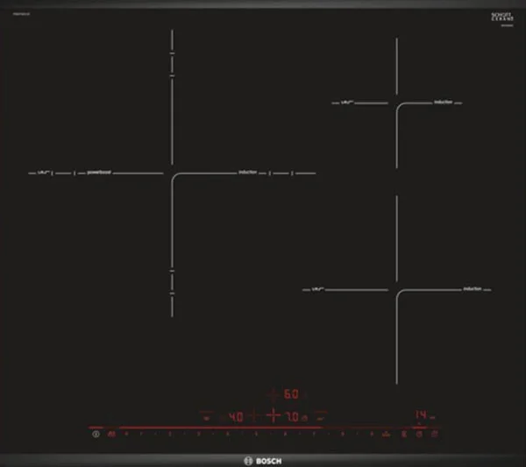Tap the boost icon after slider level 9
Image resolution: width=526 pixels, height=467 pixels.
coord(386,434)
